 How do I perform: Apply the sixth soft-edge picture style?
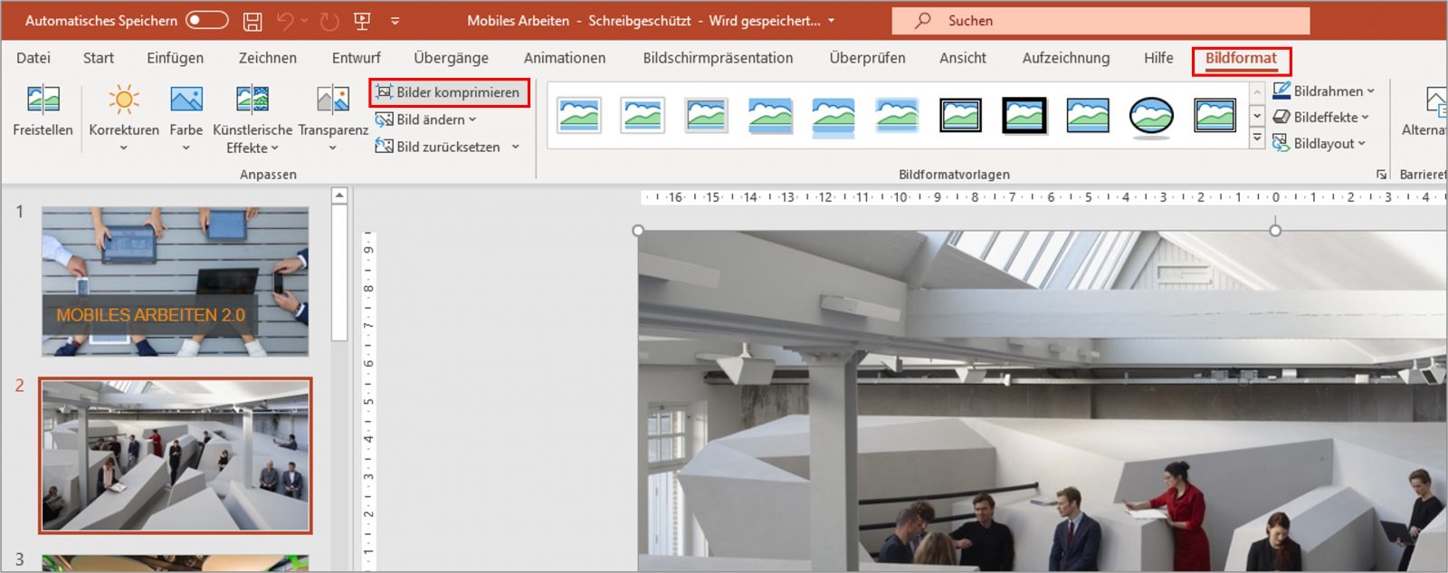coord(897,116)
